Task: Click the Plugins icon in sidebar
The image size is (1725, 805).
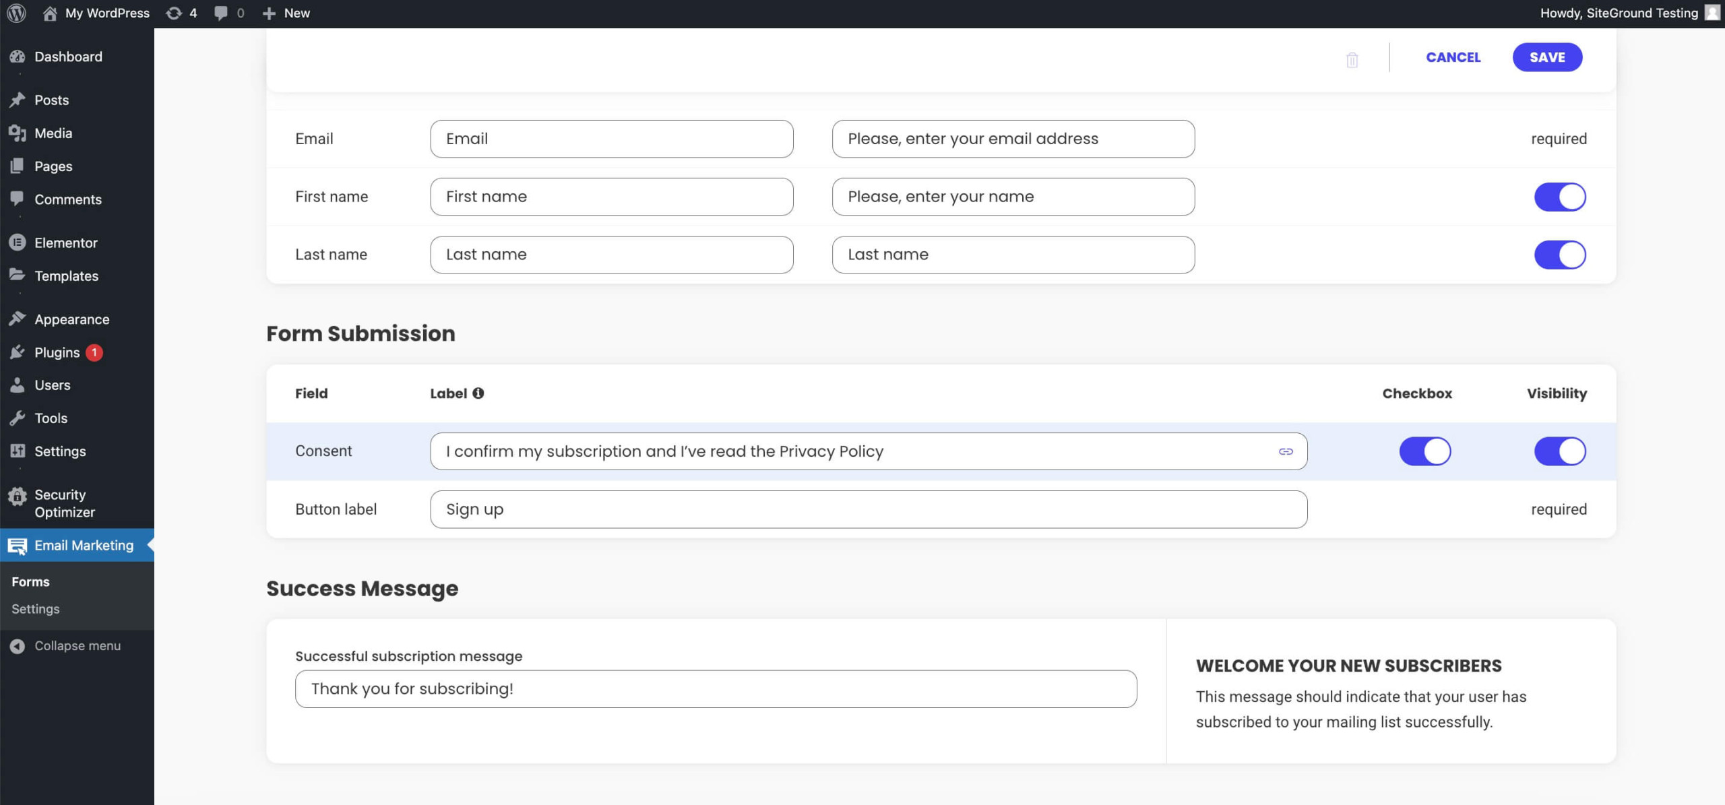Action: pyautogui.click(x=16, y=351)
